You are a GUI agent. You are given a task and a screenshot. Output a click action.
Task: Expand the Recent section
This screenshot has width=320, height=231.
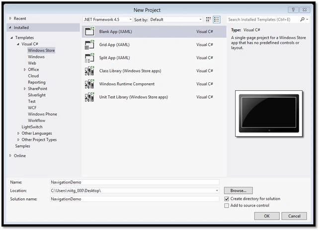click(x=10, y=18)
